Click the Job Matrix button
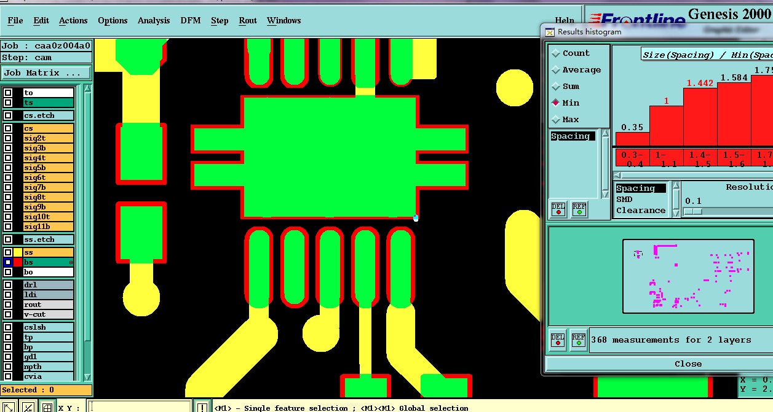Image resolution: width=773 pixels, height=412 pixels. pos(46,72)
